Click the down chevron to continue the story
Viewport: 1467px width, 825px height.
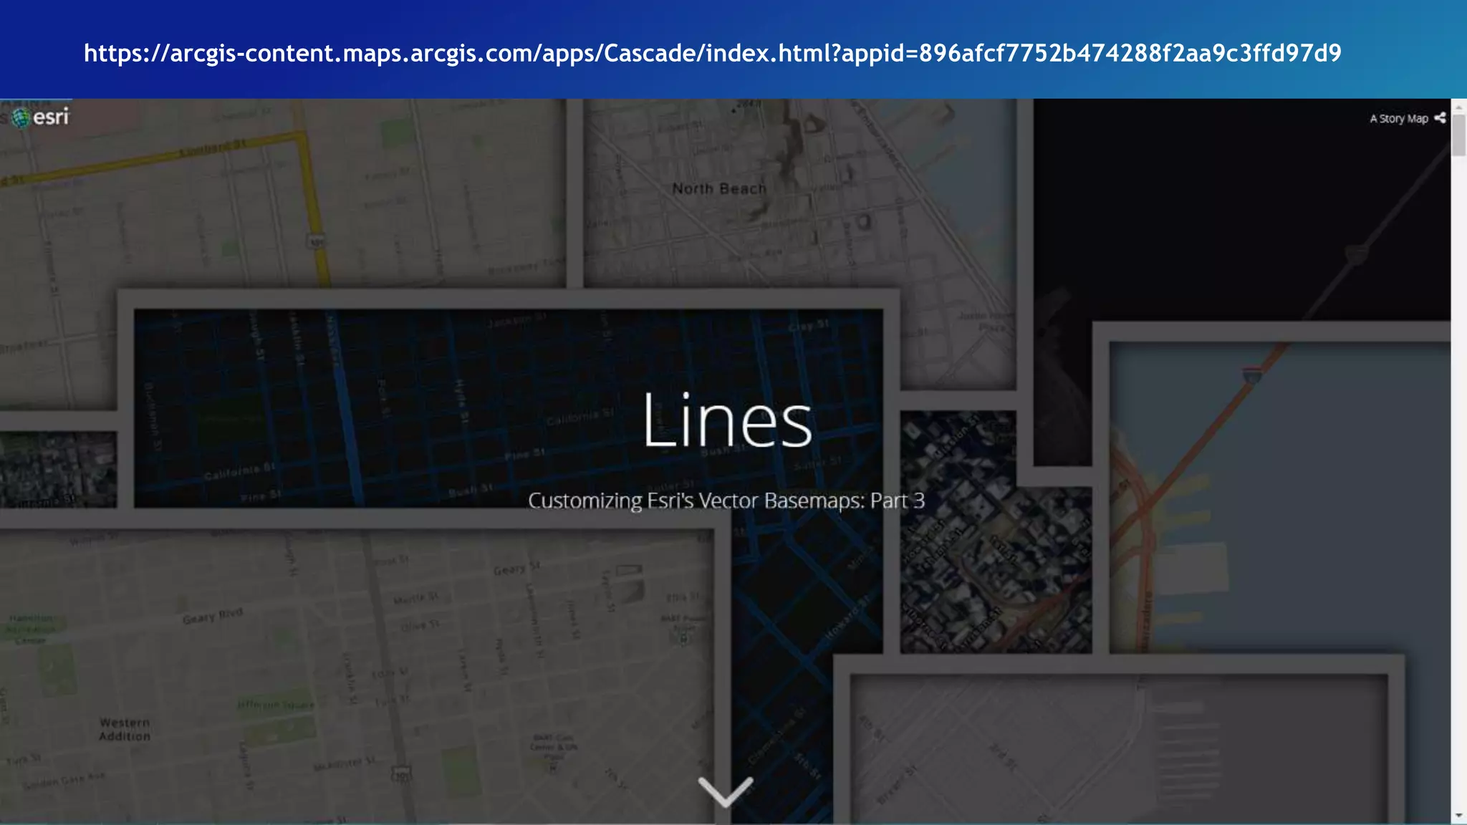[726, 791]
